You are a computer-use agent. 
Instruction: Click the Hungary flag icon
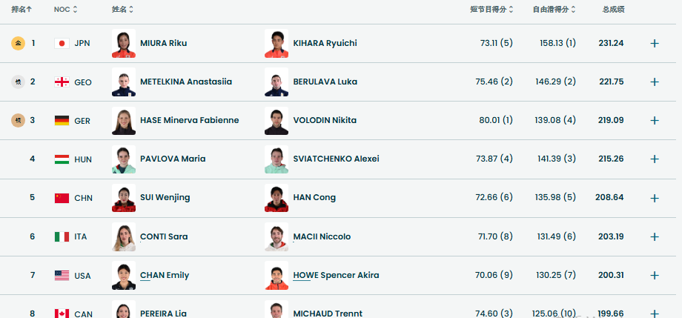[x=62, y=159]
